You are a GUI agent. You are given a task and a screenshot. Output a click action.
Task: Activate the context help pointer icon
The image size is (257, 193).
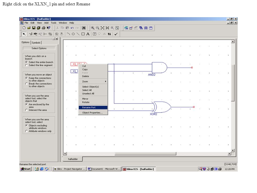(48, 28)
